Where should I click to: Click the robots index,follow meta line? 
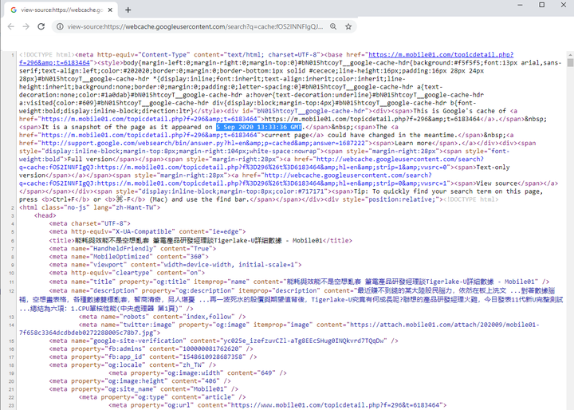(x=162, y=317)
